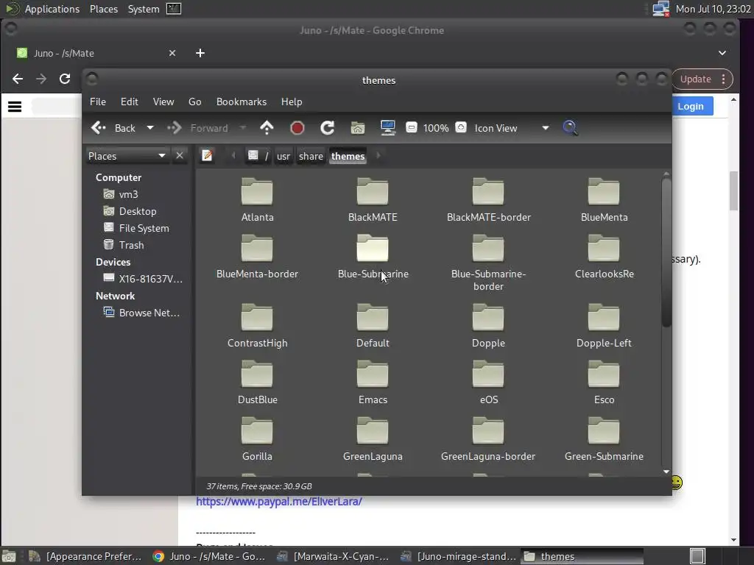
Task: Select the eOS folder
Action: pyautogui.click(x=489, y=383)
